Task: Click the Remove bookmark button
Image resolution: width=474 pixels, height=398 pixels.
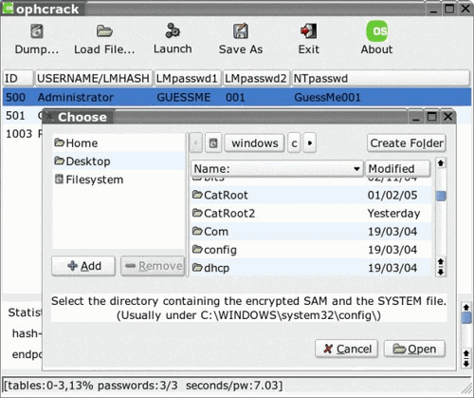Action: pos(153,266)
